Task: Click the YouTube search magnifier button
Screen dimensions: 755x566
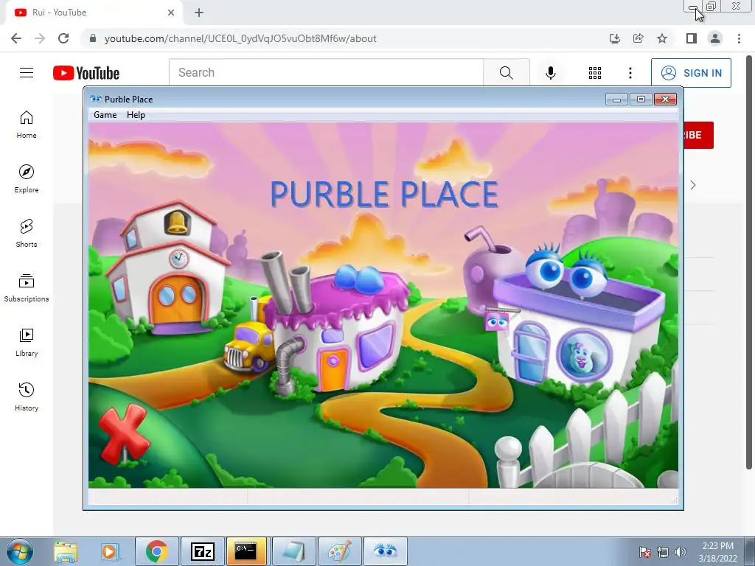Action: [506, 73]
